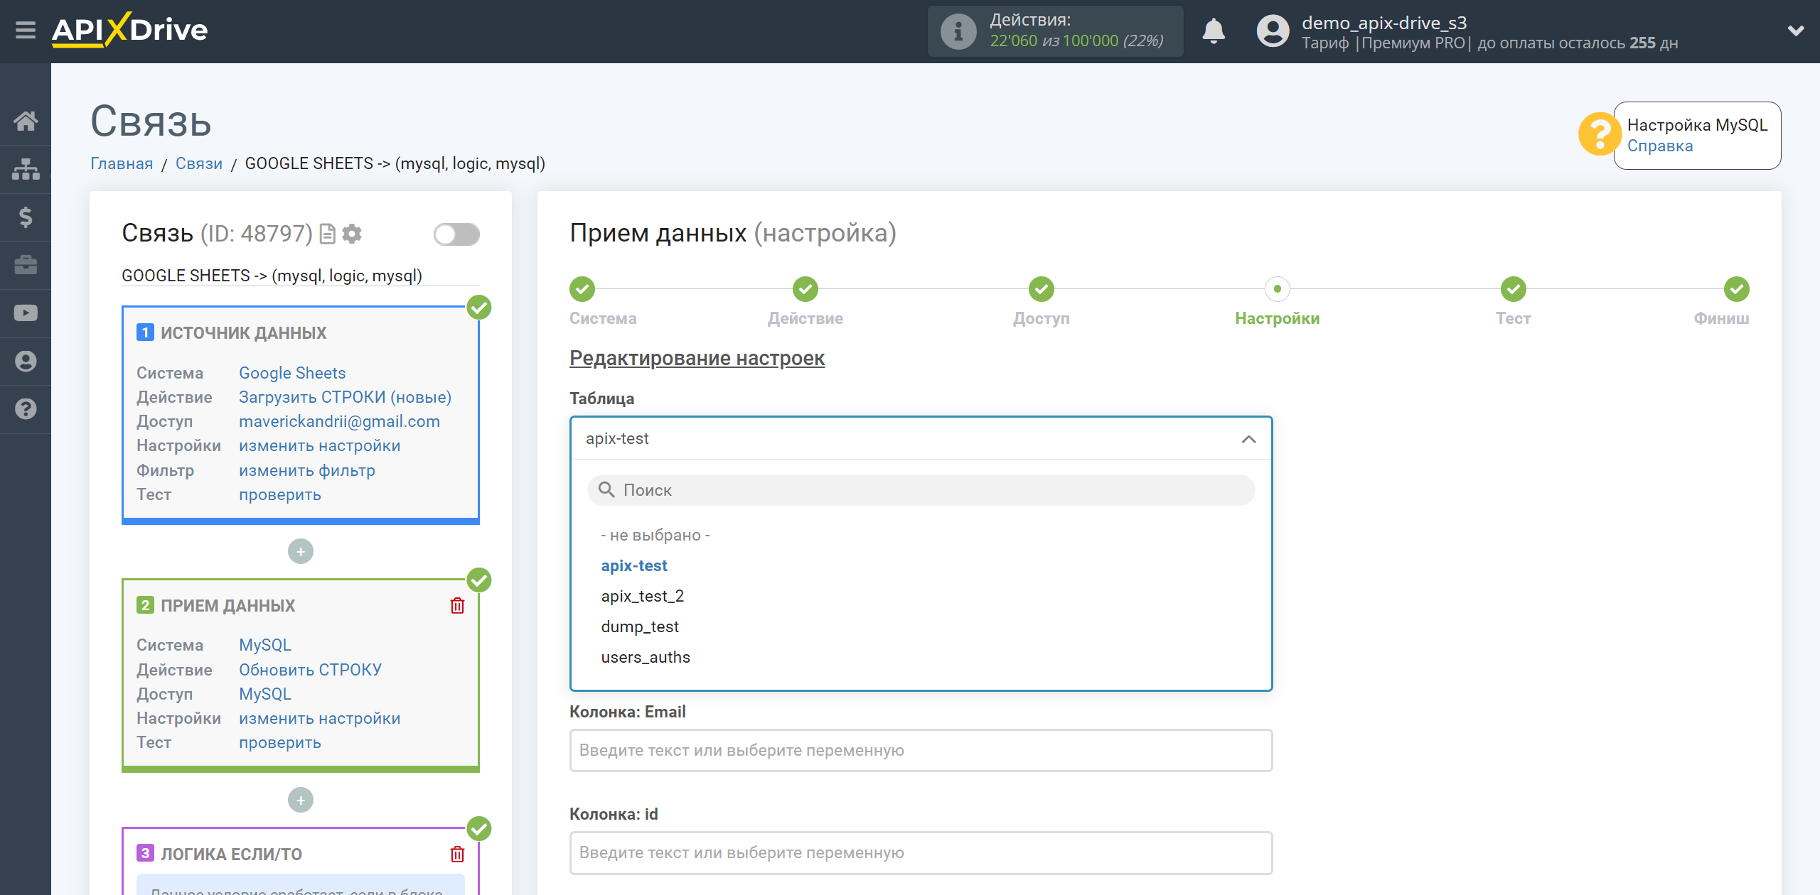The image size is (1820, 895).
Task: Open notifications bell
Action: 1213,31
